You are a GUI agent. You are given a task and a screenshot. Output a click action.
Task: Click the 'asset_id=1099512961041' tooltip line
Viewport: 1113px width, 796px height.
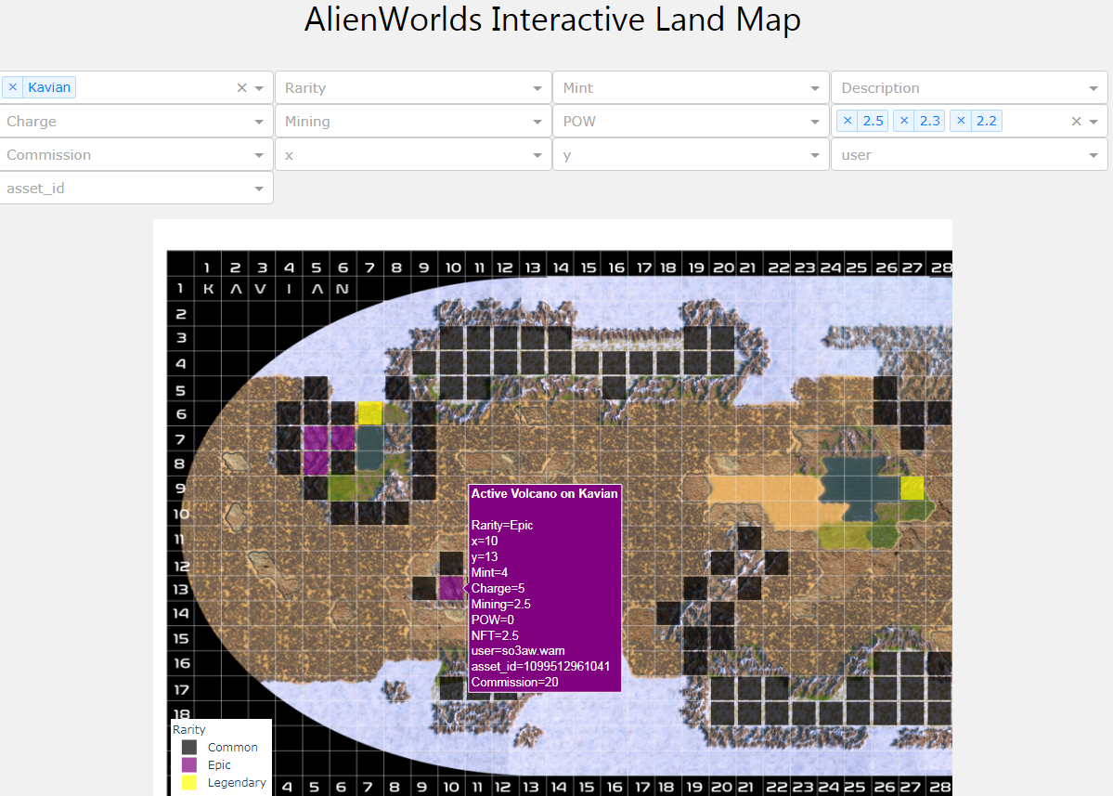pos(541,666)
